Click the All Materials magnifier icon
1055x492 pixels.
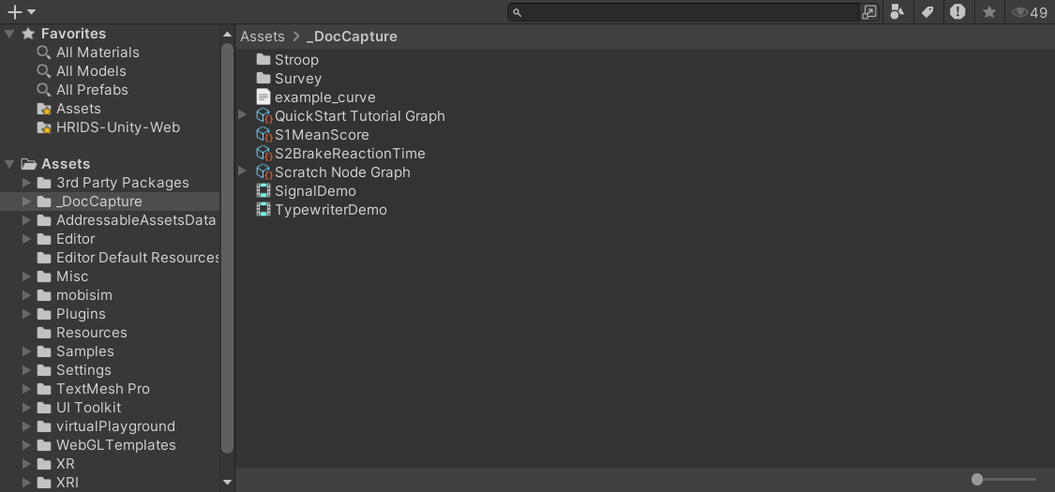[44, 52]
